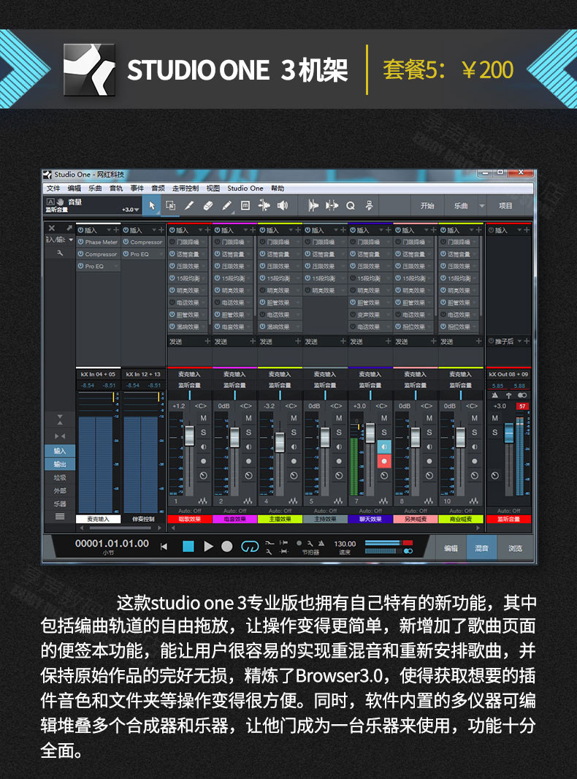Open the 走带控制 menu
577x779 pixels.
(x=186, y=189)
